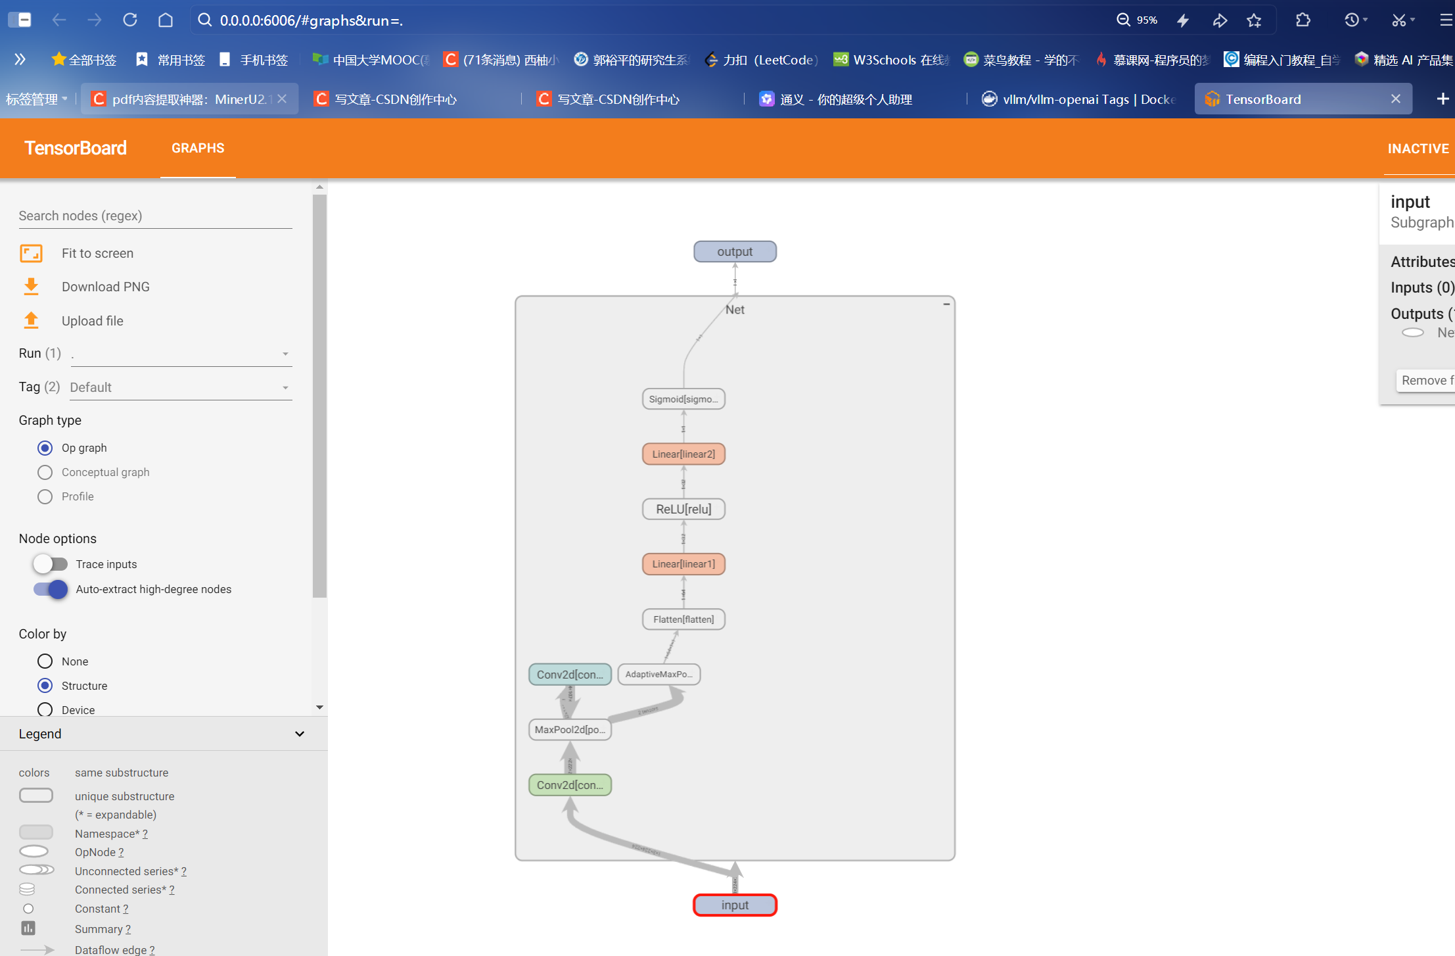The image size is (1455, 956).
Task: Switch to the GRAPHS tab
Action: pos(198,149)
